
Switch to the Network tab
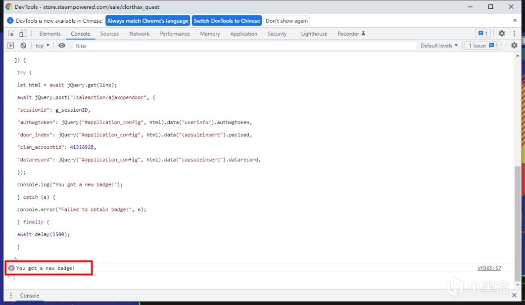pos(139,34)
